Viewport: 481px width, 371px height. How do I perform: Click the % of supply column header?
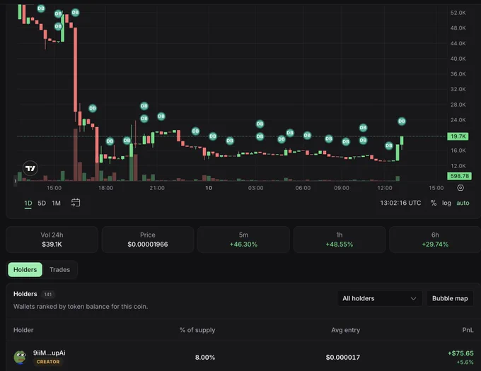click(197, 330)
